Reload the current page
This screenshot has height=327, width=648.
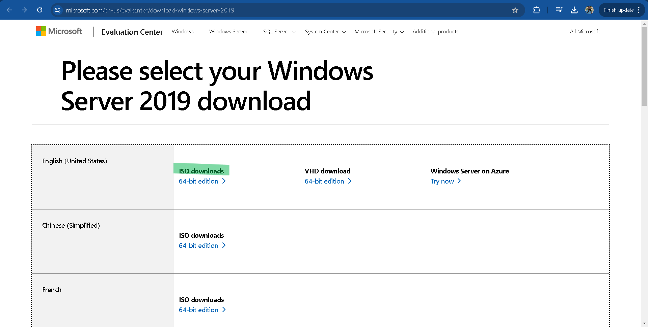(x=39, y=10)
